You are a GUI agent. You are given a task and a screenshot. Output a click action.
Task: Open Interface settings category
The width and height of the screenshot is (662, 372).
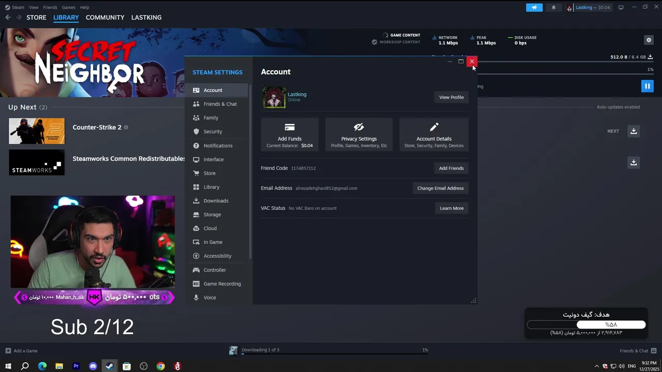click(218, 159)
